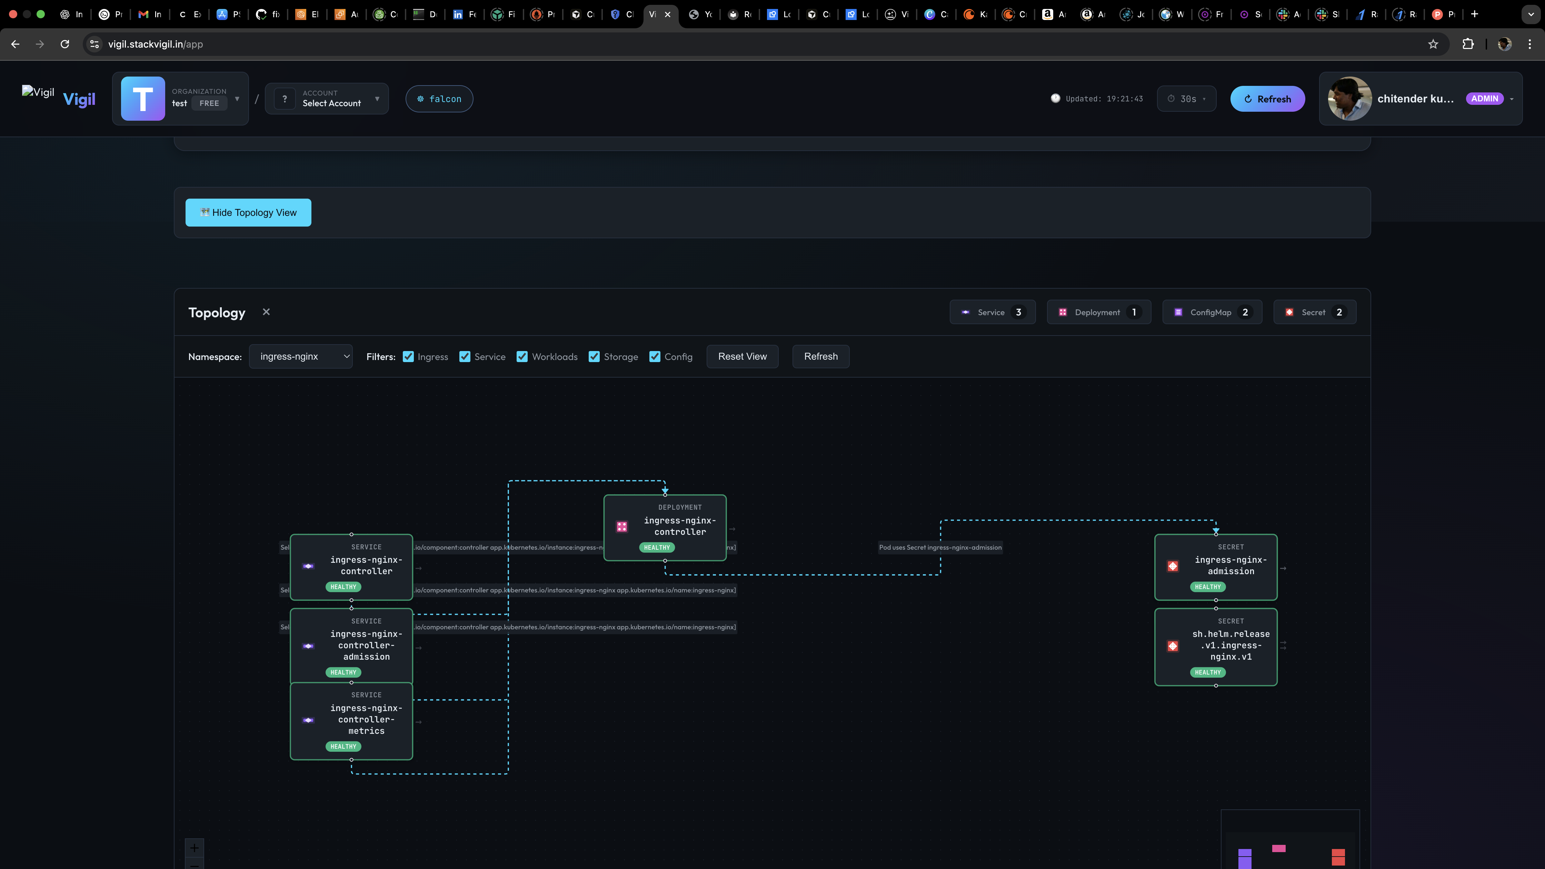
Task: Click the cluster icon inside the falcon badge
Action: [420, 98]
